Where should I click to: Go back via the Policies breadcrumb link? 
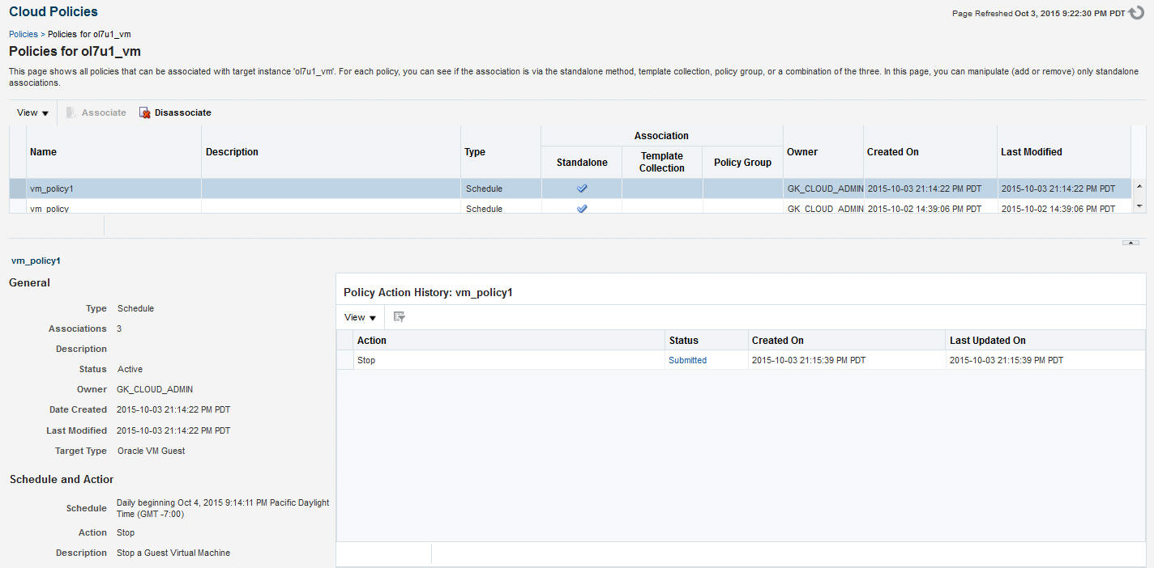24,34
